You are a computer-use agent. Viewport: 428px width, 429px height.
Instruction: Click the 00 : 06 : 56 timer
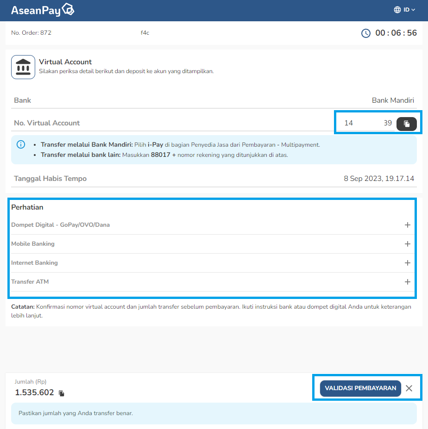tap(396, 33)
